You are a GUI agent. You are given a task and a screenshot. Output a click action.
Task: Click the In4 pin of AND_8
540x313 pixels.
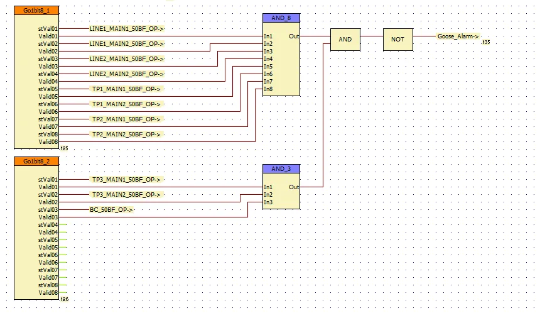[268, 59]
